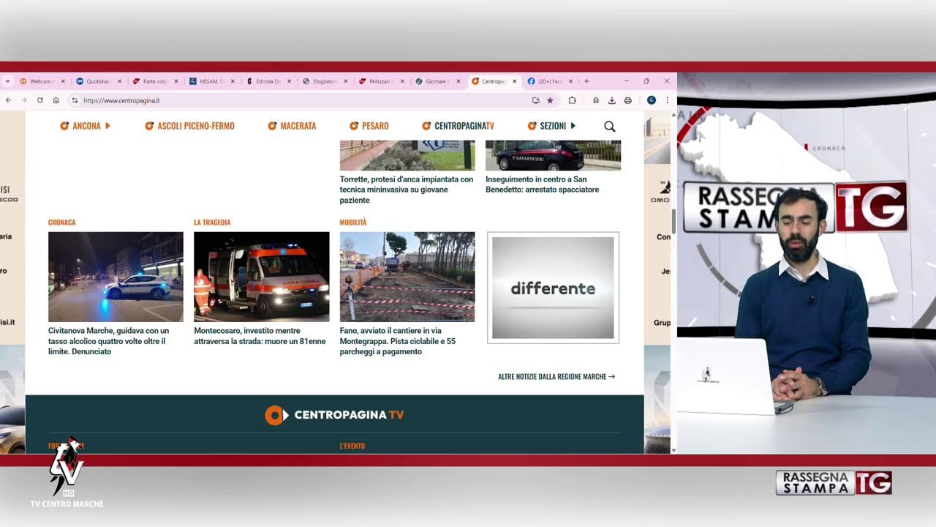Follow 'Altre notizie dalla regione Marche'
Viewport: 936px width, 527px height.
point(556,377)
